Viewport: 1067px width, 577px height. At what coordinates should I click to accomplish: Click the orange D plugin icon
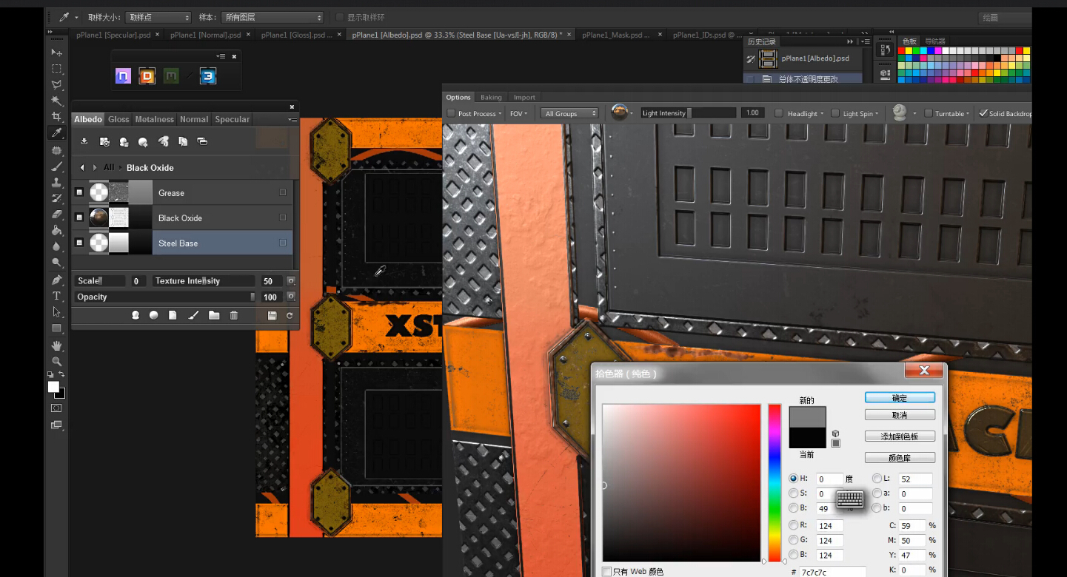(x=147, y=75)
